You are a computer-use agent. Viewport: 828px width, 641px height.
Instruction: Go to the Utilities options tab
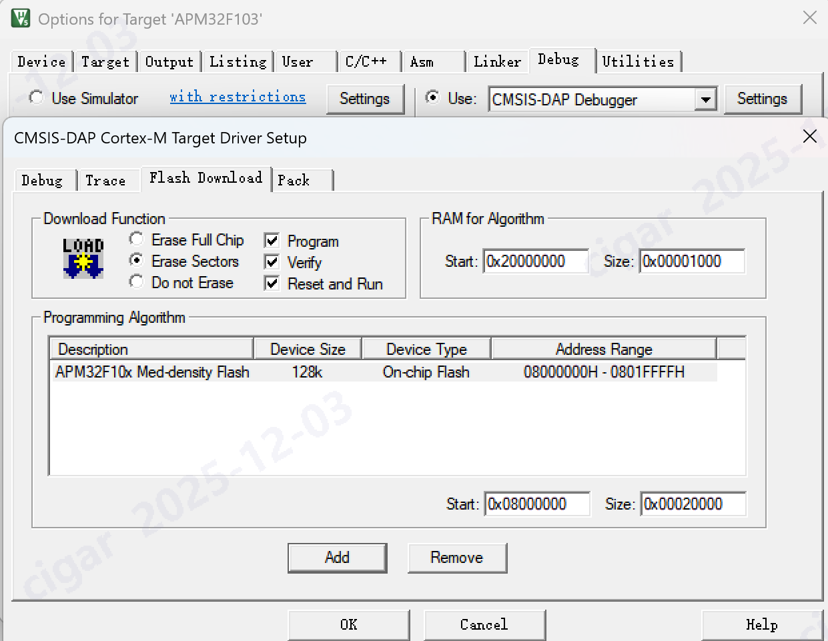[x=638, y=61]
